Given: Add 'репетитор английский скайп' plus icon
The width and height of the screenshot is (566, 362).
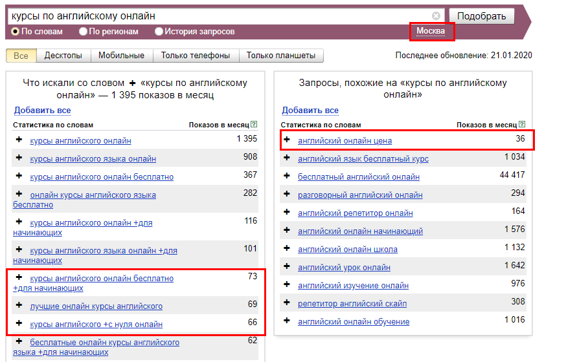Looking at the screenshot, I should (287, 303).
